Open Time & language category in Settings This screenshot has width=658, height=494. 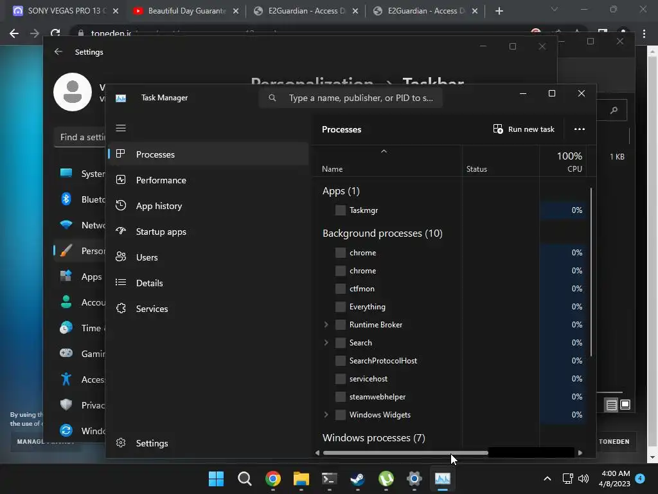(x=80, y=328)
